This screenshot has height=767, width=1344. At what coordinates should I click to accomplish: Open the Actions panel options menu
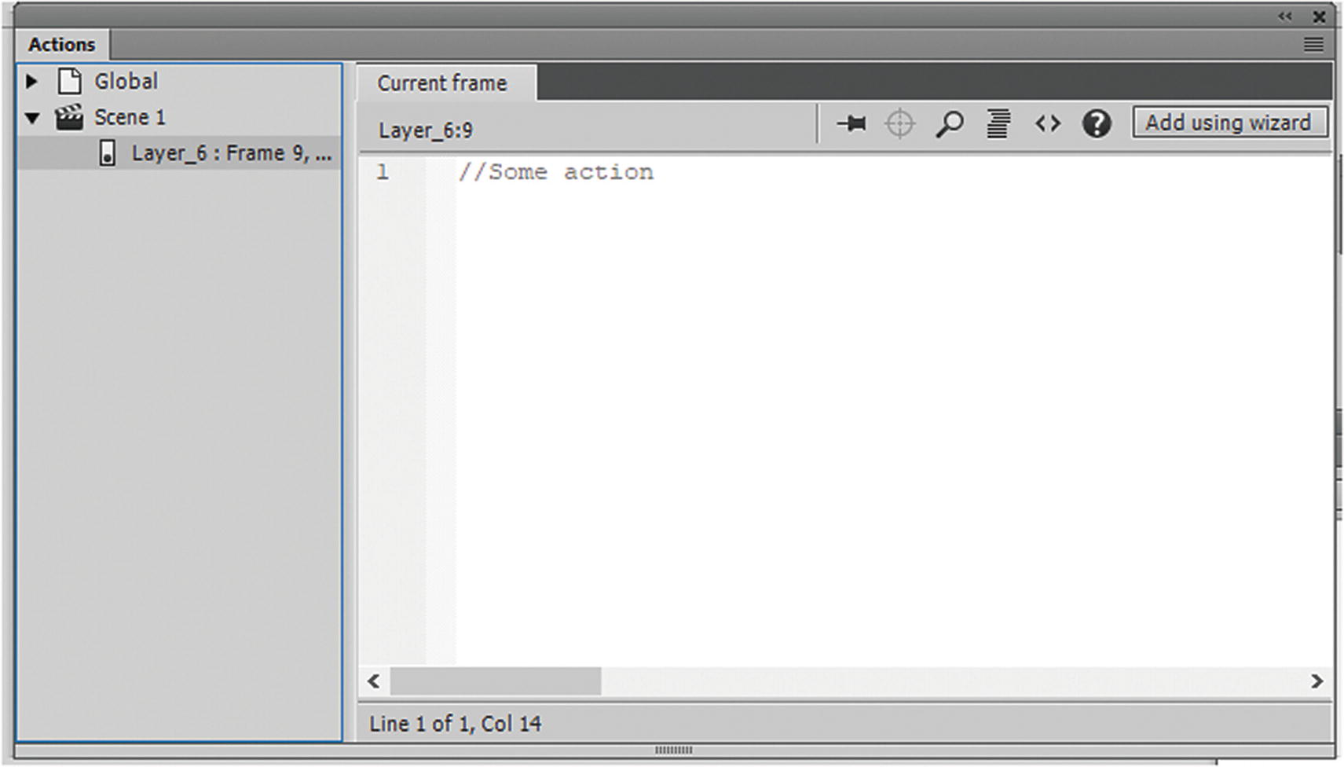pos(1313,45)
